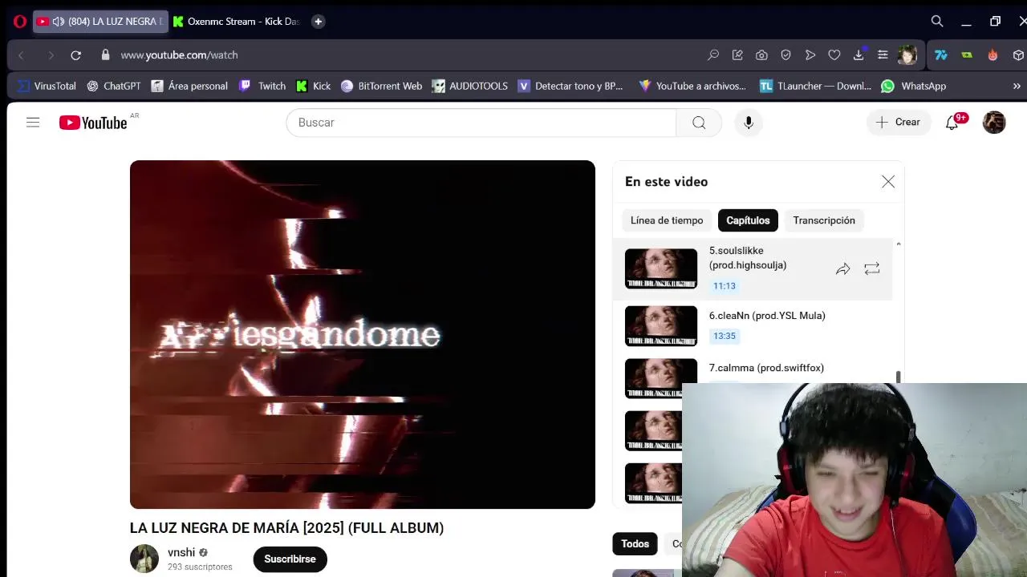Viewport: 1027px width, 577px height.
Task: Open the ad blocker shield icon
Action: click(786, 55)
